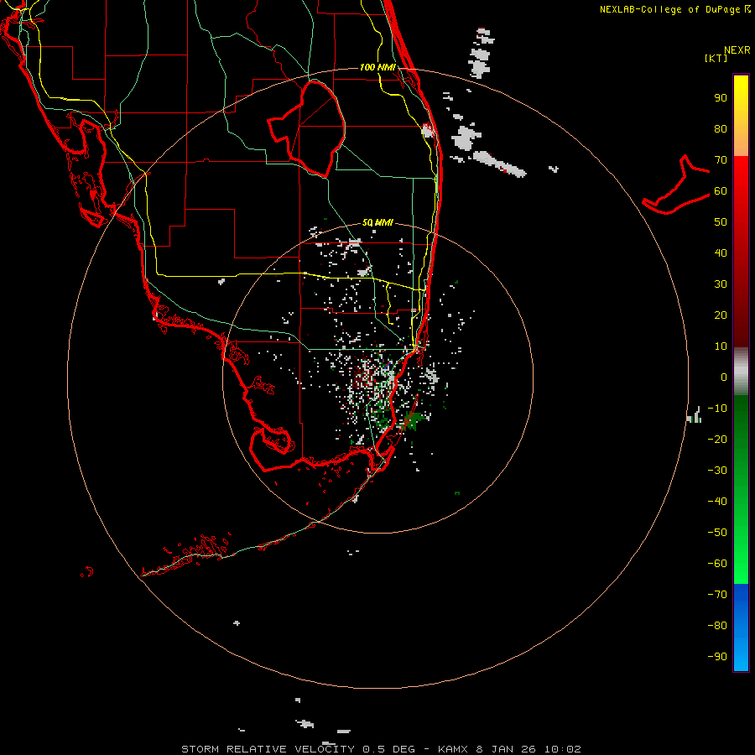Click the 80 value on the velocity scale
Viewport: 755px width, 755px height.
pos(721,128)
